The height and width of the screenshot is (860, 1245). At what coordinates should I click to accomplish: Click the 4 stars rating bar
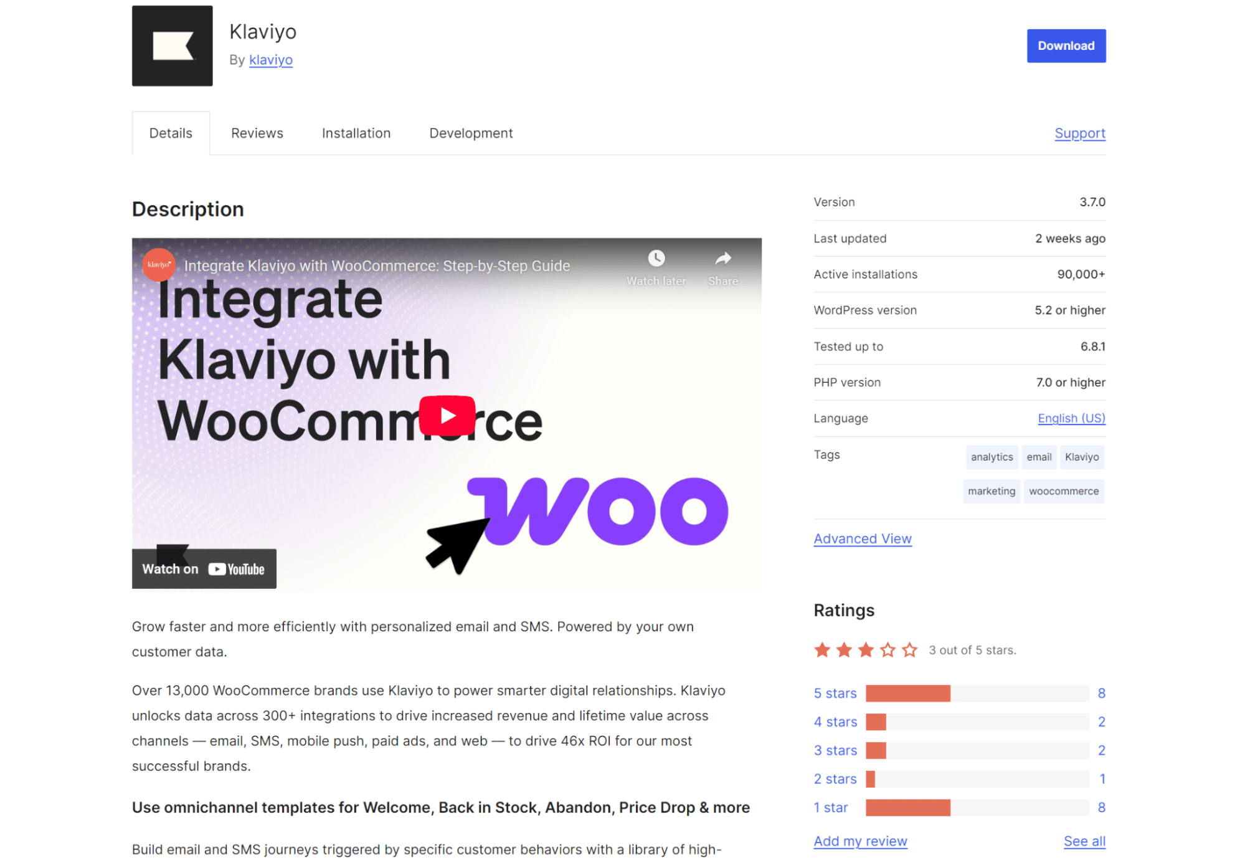click(x=977, y=722)
